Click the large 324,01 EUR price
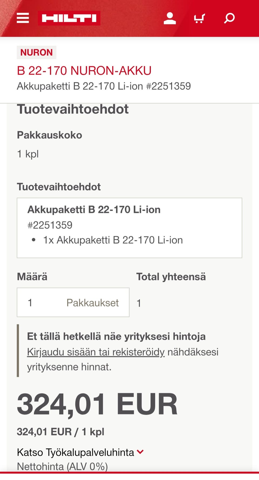The image size is (259, 480). pyautogui.click(x=97, y=404)
